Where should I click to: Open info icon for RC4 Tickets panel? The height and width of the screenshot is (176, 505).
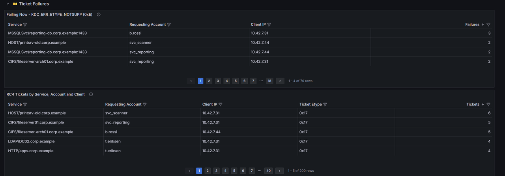(91, 94)
